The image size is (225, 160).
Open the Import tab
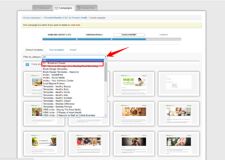coord(73,50)
